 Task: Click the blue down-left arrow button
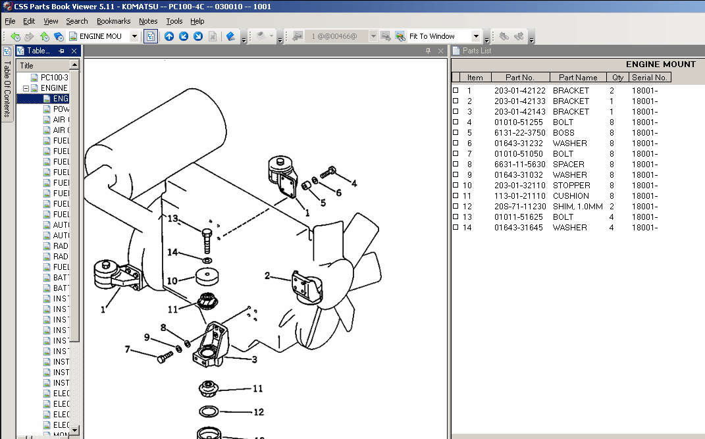[184, 36]
